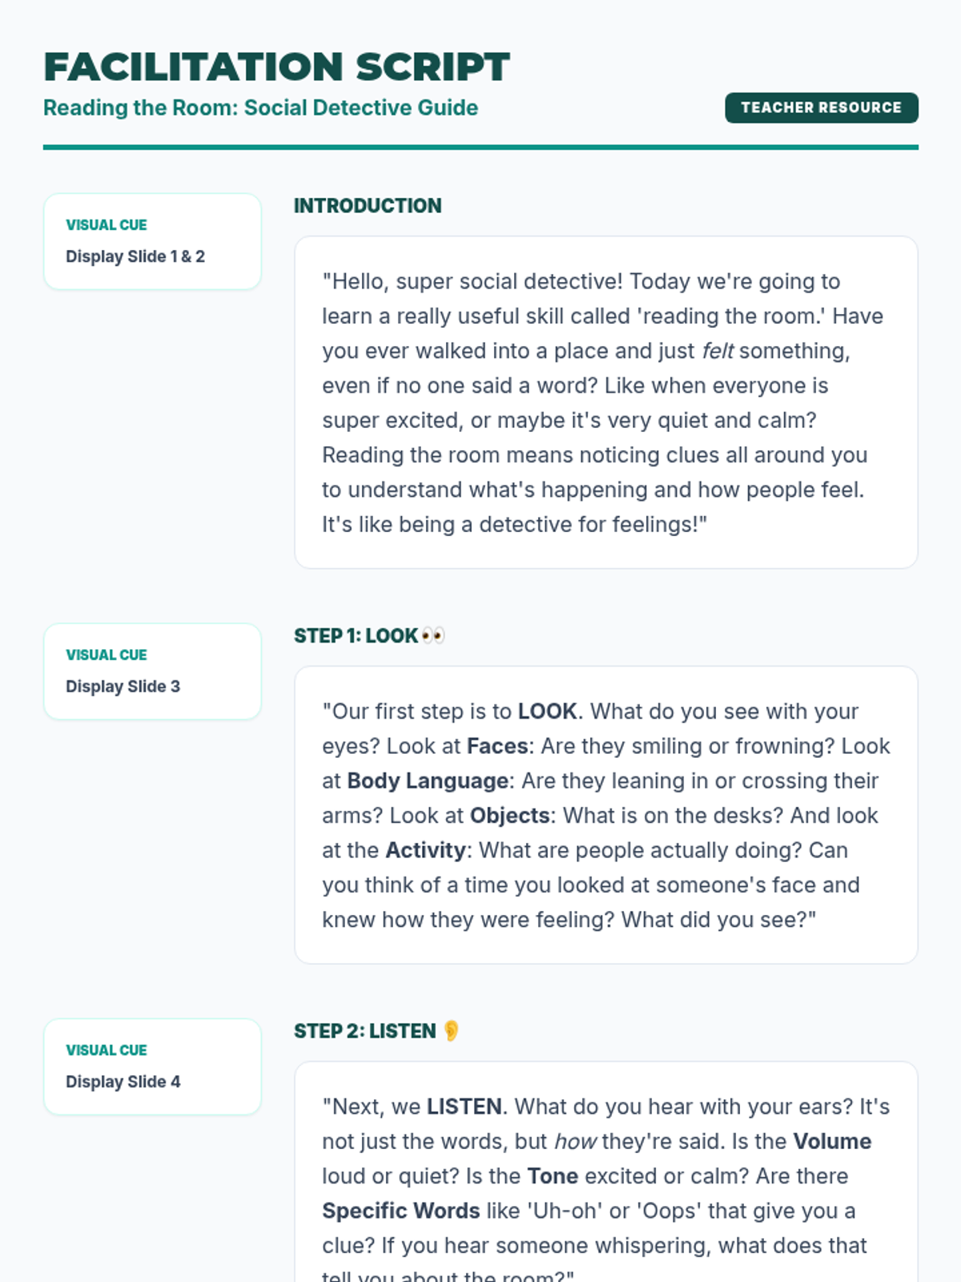This screenshot has width=961, height=1282.
Task: Click the bold phrase Body Language
Action: point(428,780)
